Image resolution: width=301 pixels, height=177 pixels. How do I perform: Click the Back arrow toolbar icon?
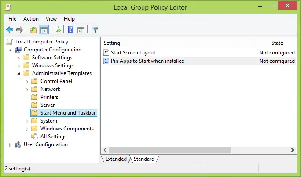(10, 30)
